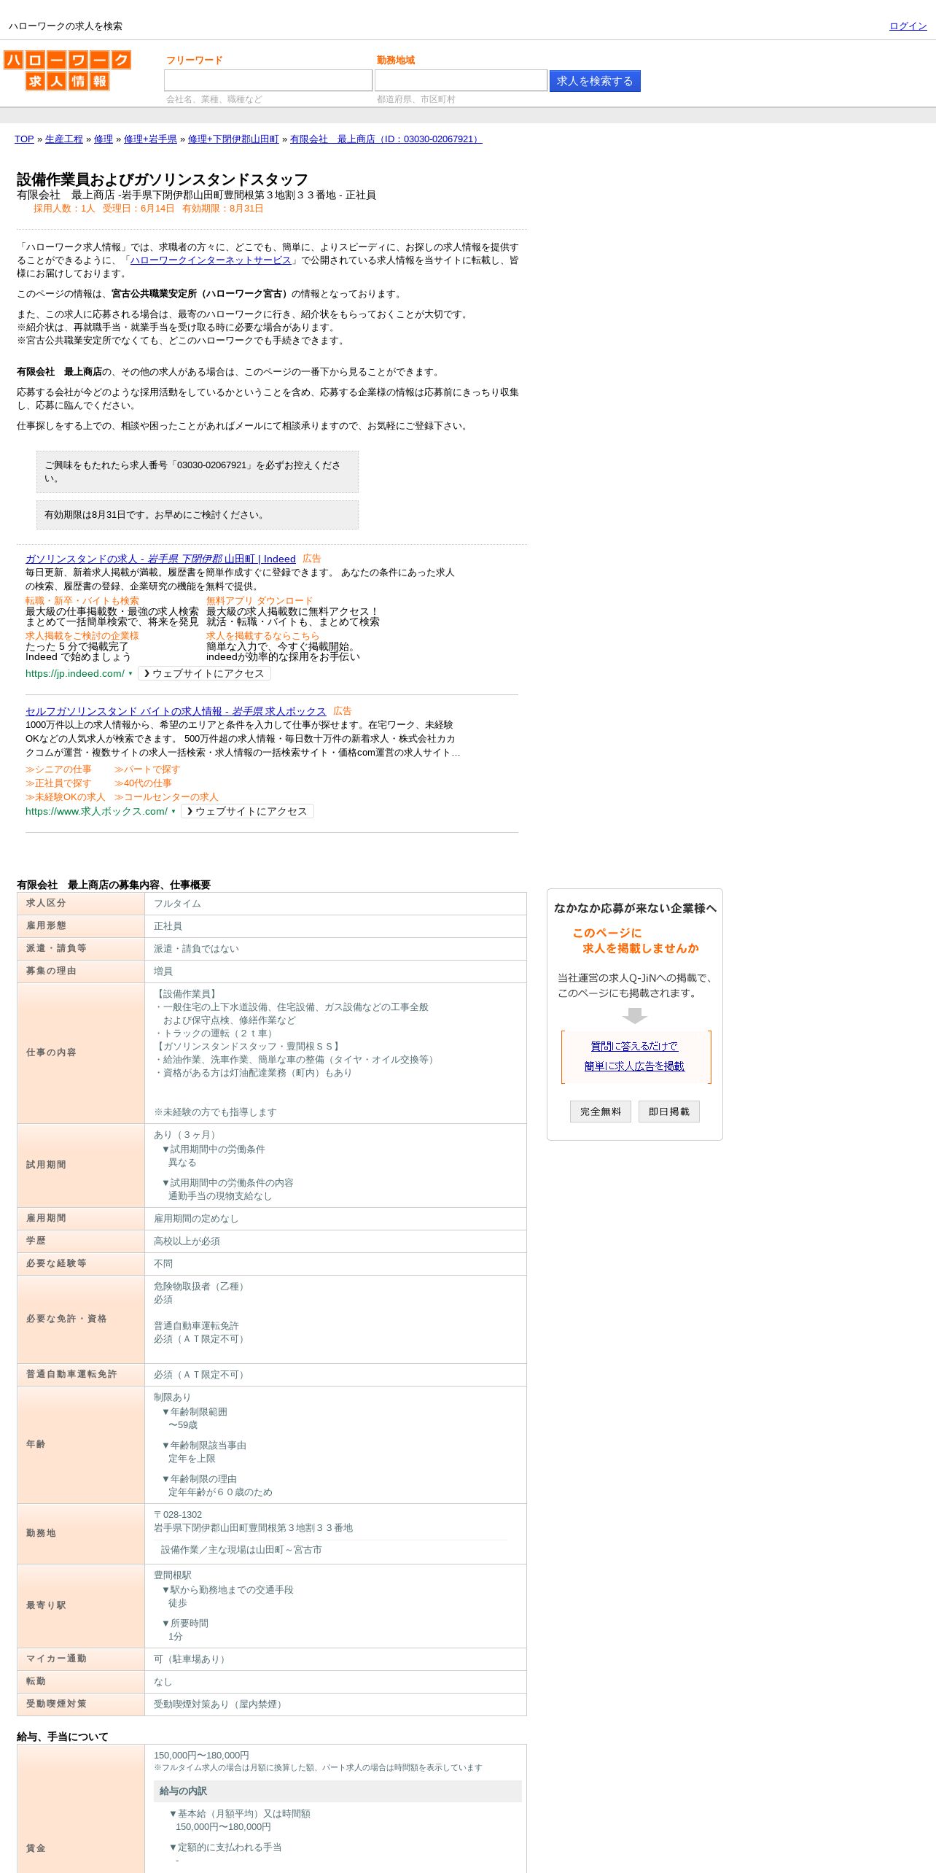Focus the フリーワード input field
Image resolution: width=936 pixels, height=1873 pixels.
268,80
